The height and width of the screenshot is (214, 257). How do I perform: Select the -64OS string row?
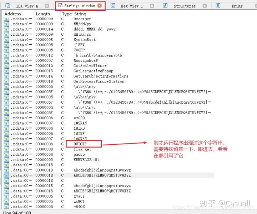pyautogui.click(x=109, y=206)
